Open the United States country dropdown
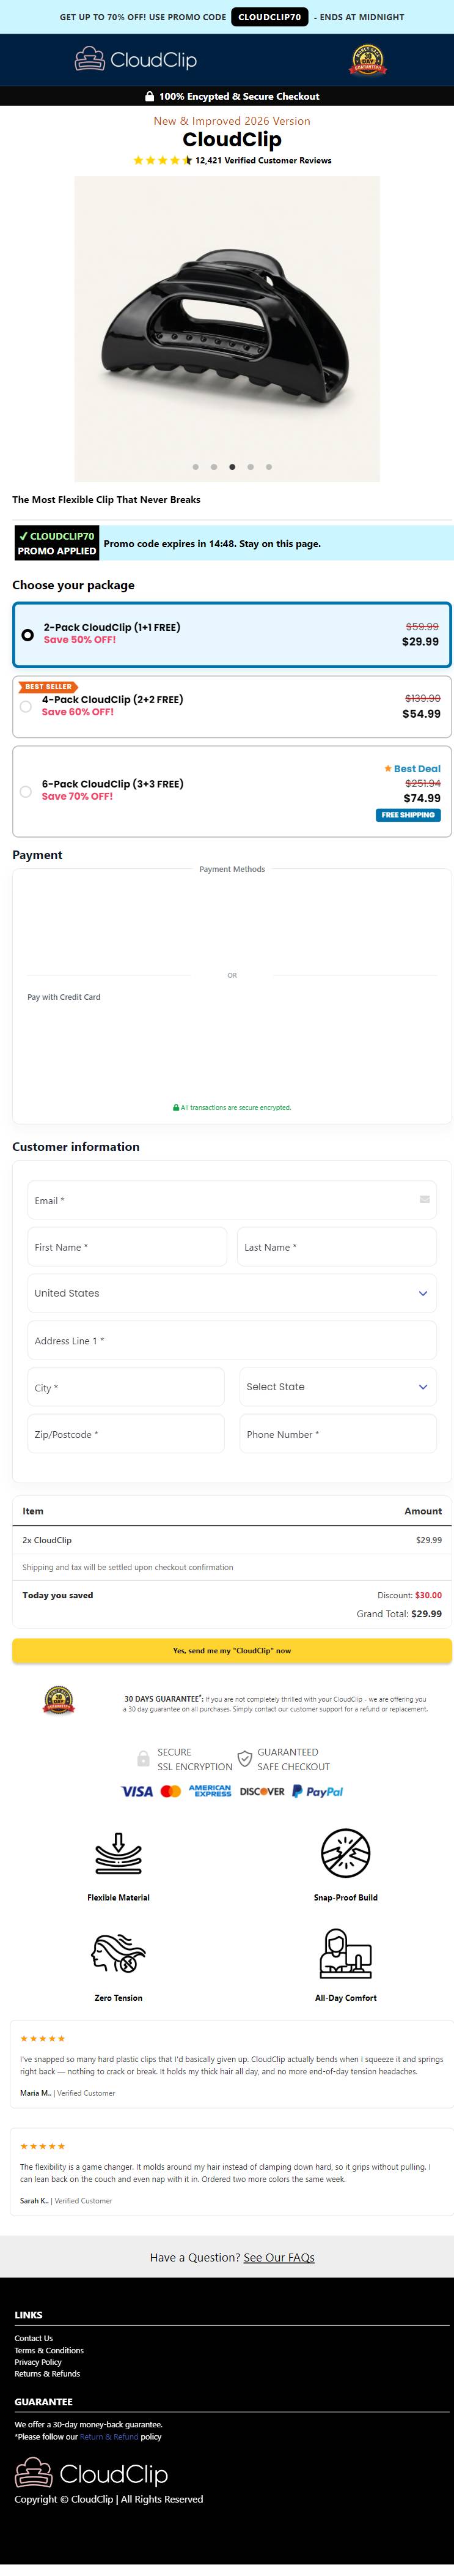This screenshot has width=454, height=2576. click(x=232, y=1293)
